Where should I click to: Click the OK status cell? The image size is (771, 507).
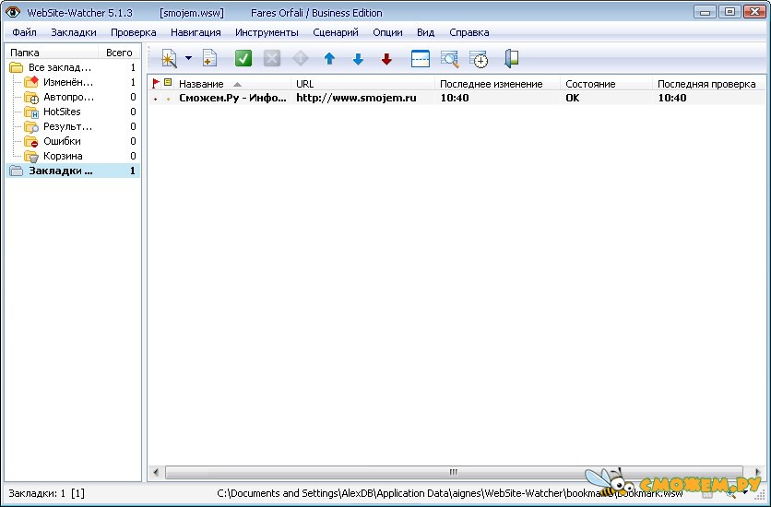pos(573,98)
